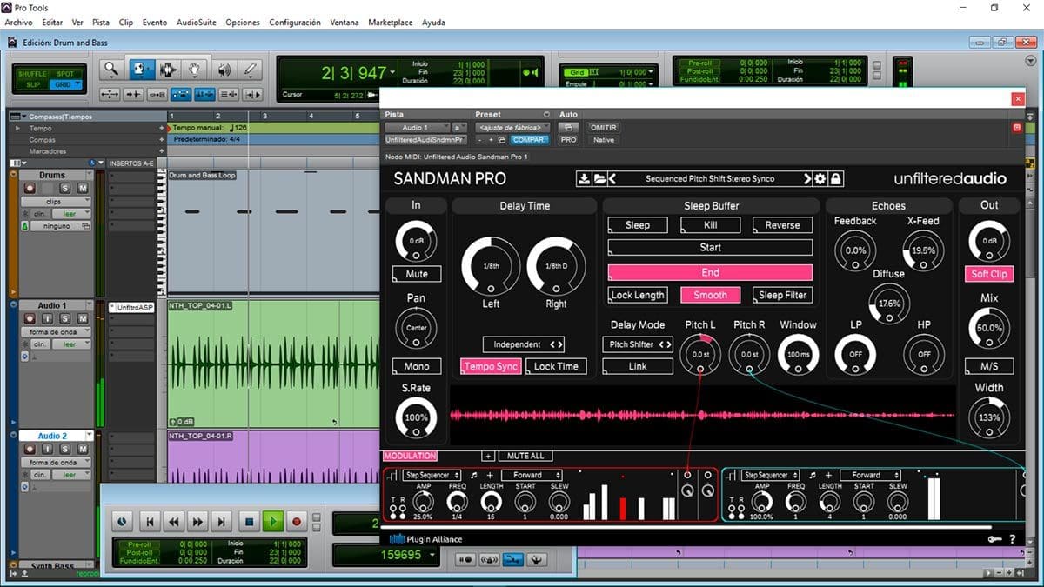The image size is (1044, 587).
Task: Add a modulator with plus button
Action: tap(488, 456)
